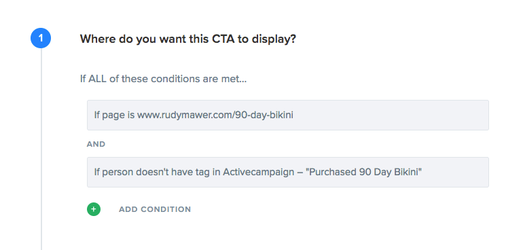
Task: Select the word ALL in conditions sentence
Action: pyautogui.click(x=98, y=79)
